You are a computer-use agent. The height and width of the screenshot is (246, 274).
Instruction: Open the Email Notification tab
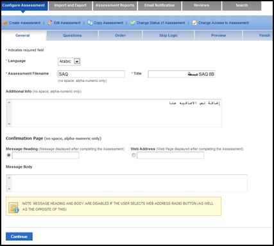tap(159, 6)
